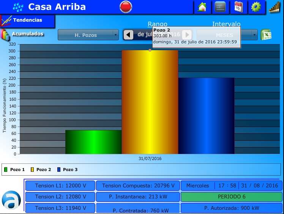
Task: Click the Tension L2: 12080 V field
Action: (x=60, y=197)
